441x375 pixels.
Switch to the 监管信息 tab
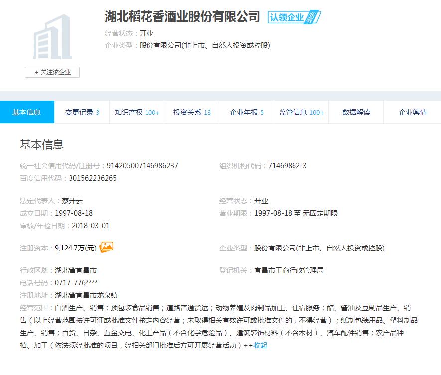coord(301,112)
